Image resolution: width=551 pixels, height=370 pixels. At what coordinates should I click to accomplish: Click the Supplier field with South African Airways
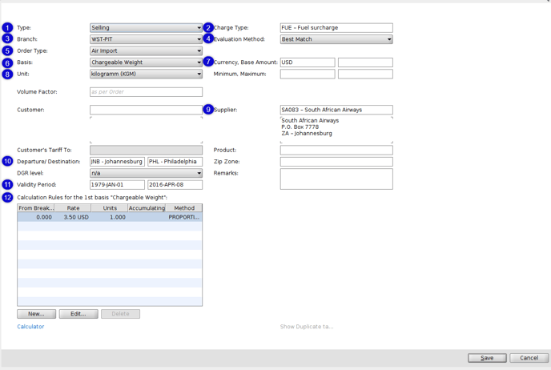336,110
